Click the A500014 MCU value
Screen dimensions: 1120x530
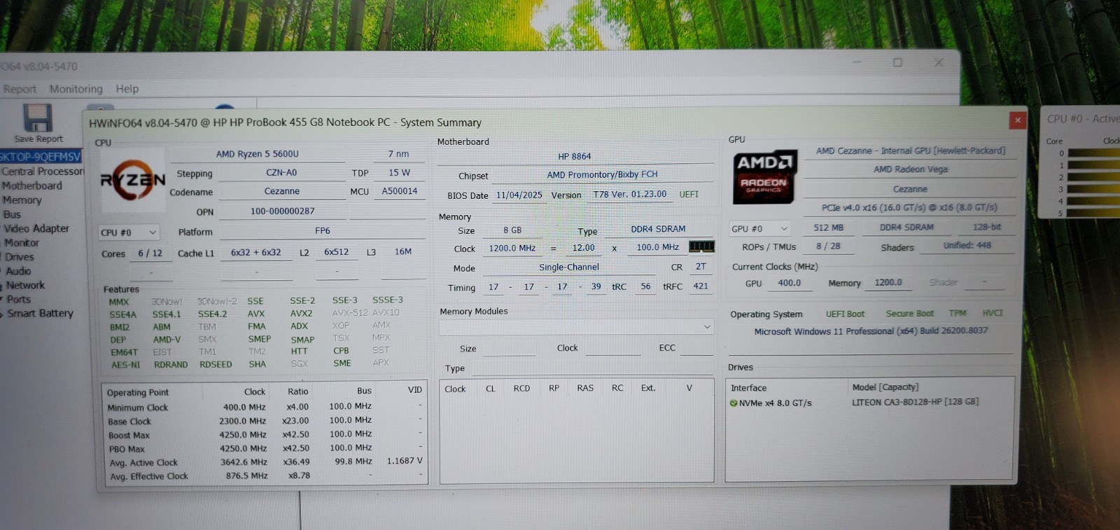(x=400, y=191)
